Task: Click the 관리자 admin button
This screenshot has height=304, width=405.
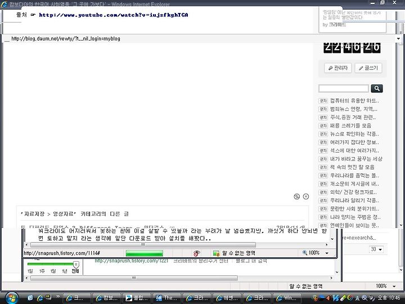Action: coord(338,68)
